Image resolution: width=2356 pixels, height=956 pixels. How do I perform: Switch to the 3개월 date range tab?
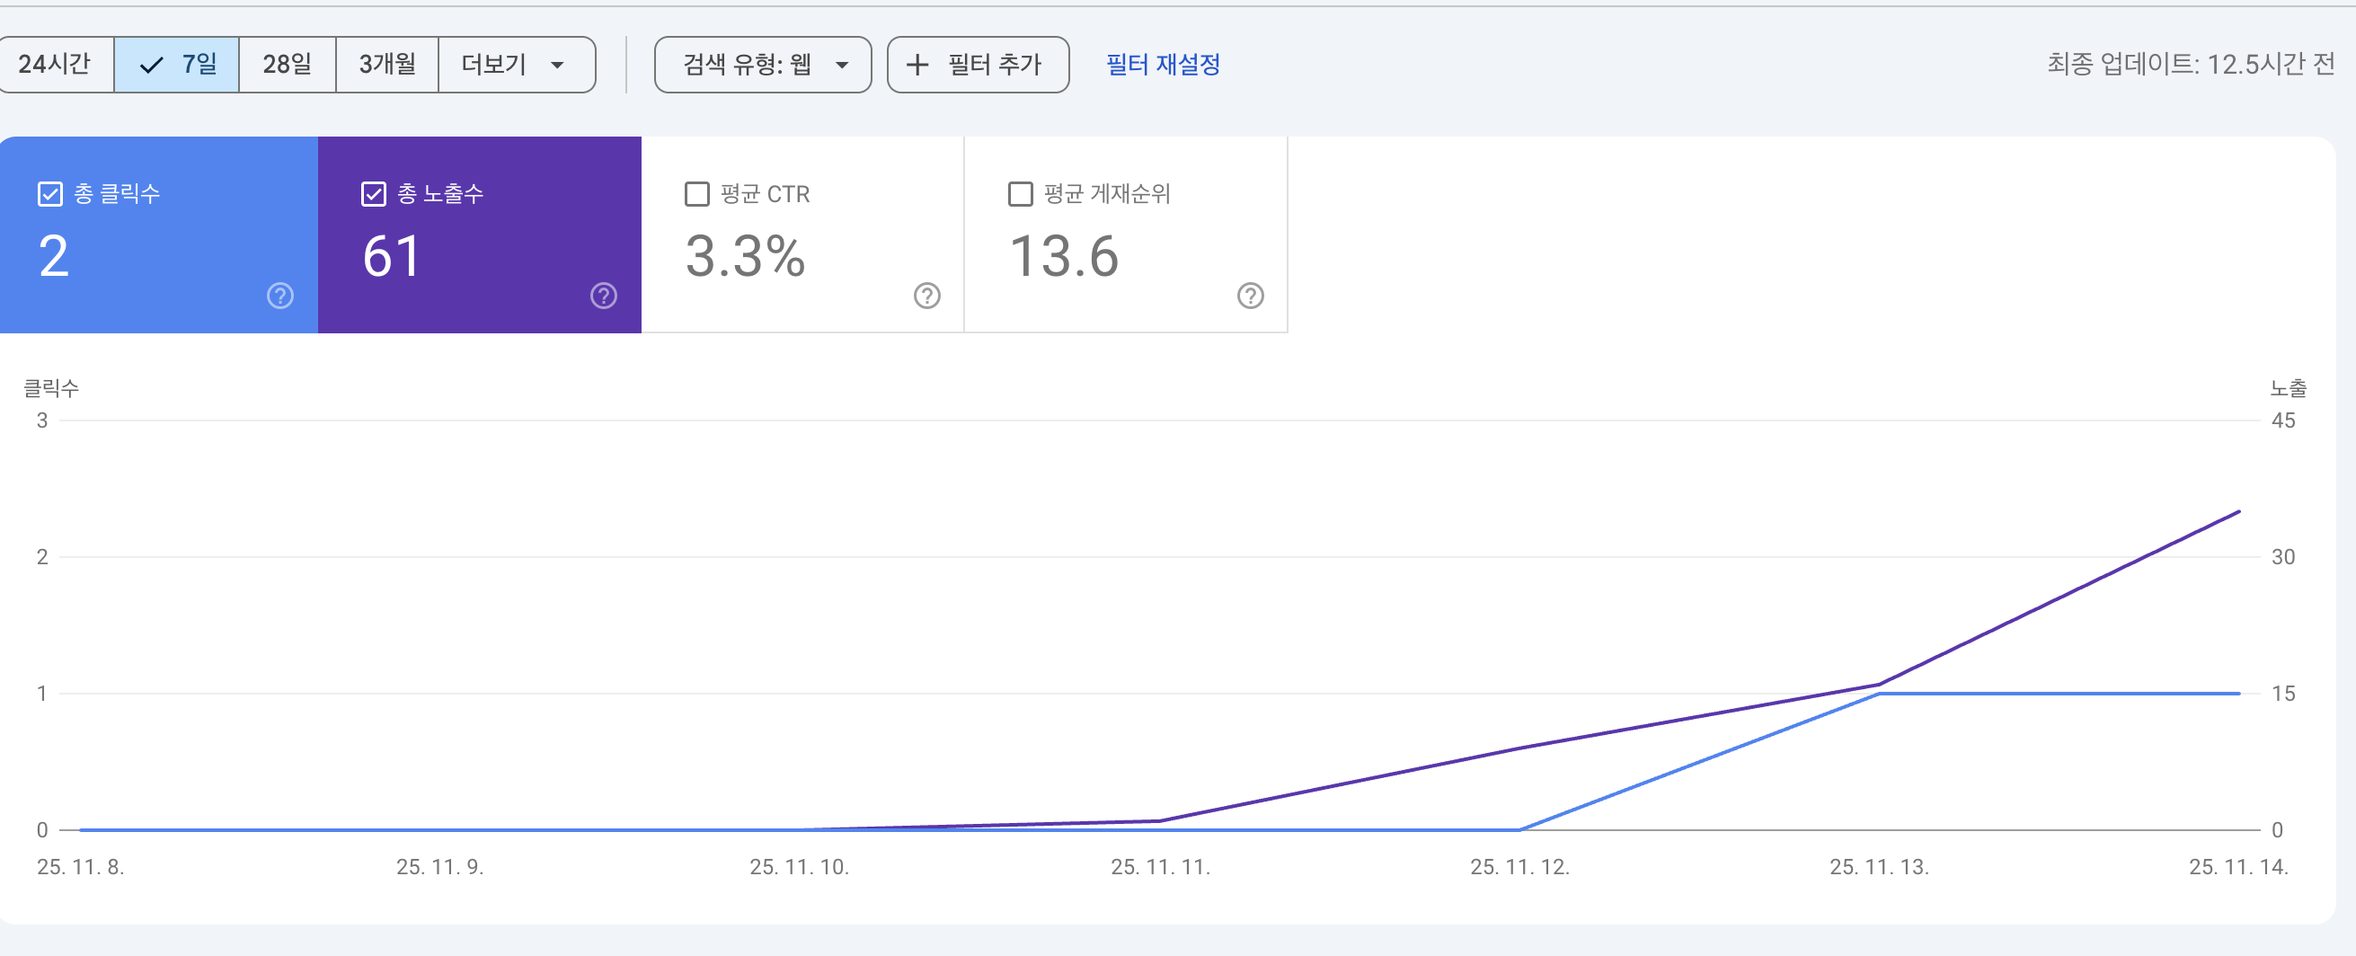tap(387, 64)
